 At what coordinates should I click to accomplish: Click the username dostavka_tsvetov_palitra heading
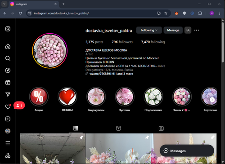tap(109, 31)
